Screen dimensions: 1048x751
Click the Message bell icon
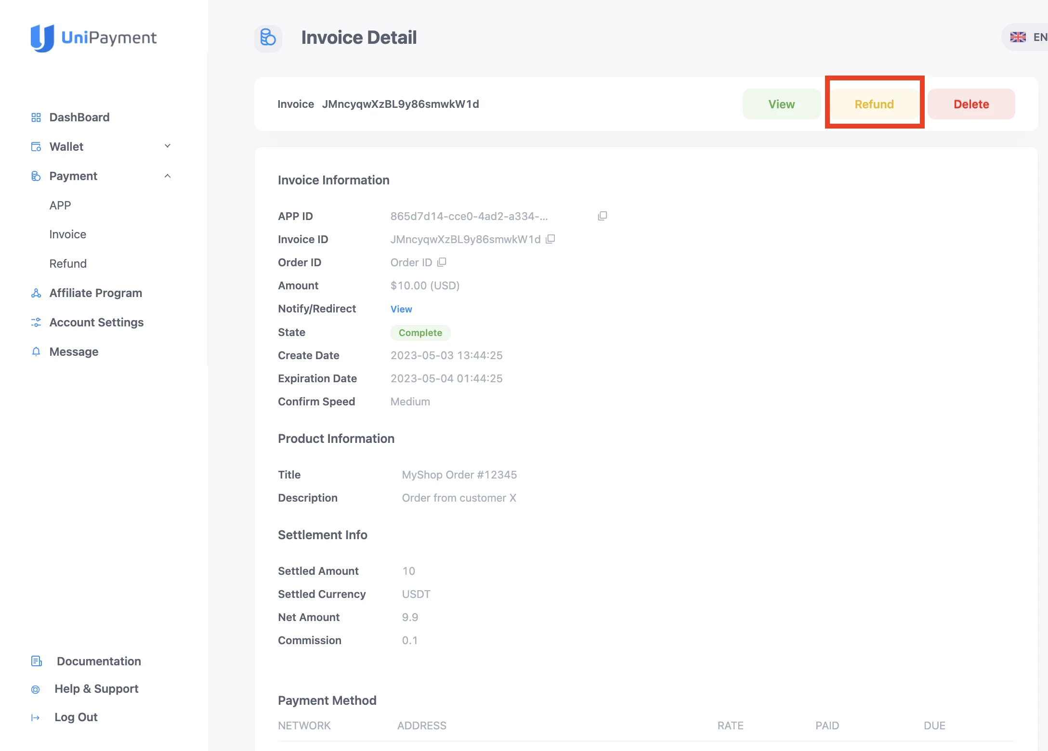[36, 351]
